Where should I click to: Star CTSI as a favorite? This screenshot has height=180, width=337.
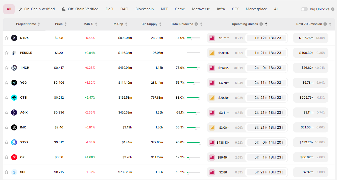[7, 98]
